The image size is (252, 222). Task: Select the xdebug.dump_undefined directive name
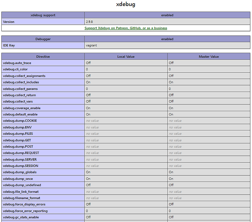click(x=22, y=185)
